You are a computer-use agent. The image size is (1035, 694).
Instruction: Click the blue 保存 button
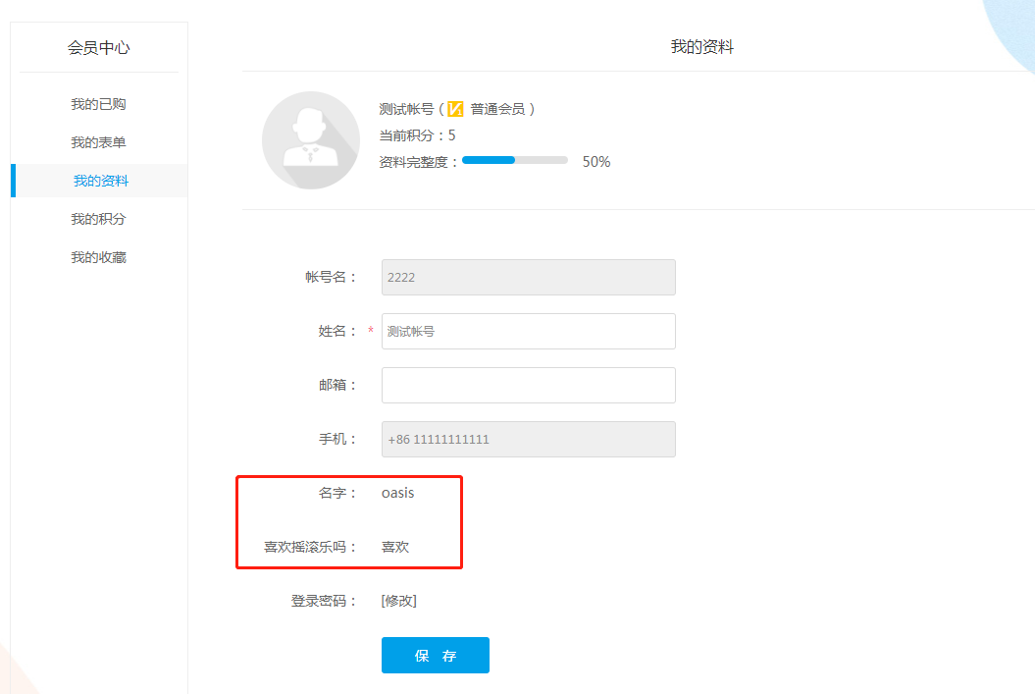click(x=435, y=655)
